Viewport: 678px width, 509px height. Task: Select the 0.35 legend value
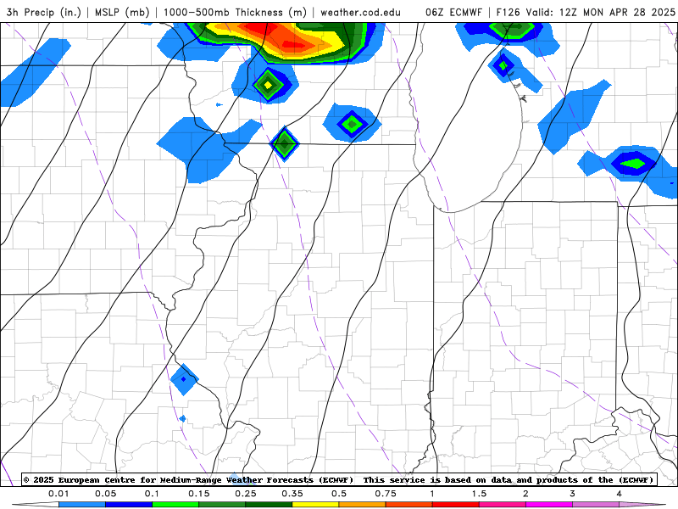(x=292, y=494)
